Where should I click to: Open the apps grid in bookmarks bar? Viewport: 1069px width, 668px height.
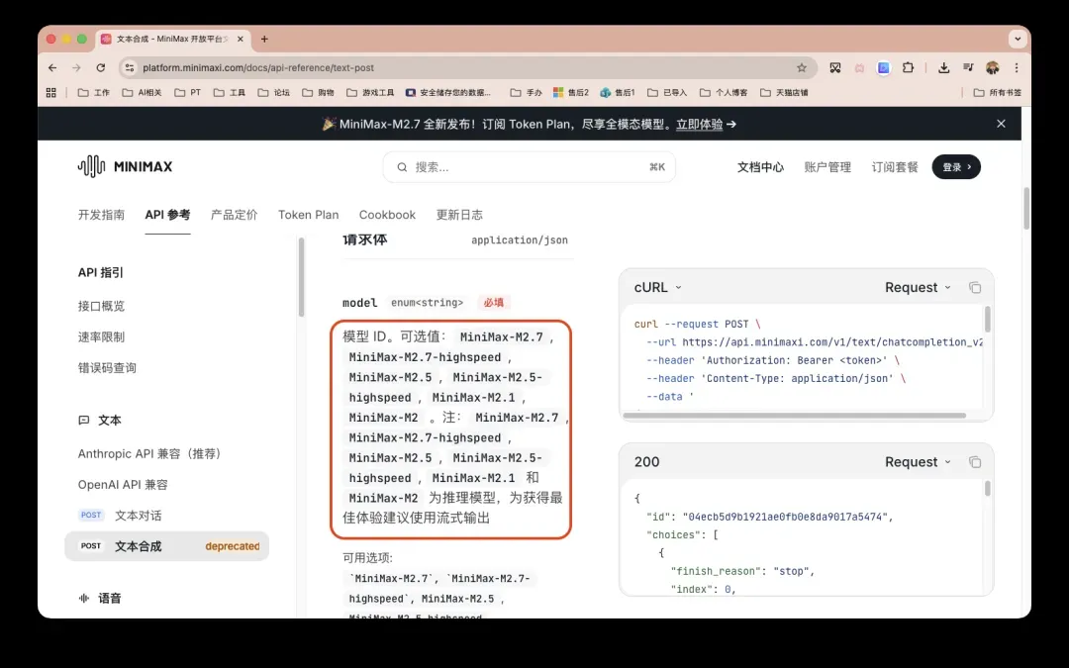[x=51, y=92]
